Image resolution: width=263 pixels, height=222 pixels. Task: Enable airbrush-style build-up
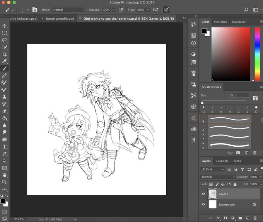tap(155, 10)
